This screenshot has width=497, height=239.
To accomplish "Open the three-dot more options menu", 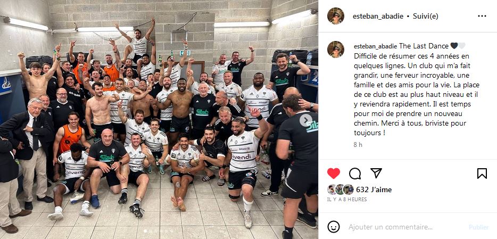I will (482, 16).
